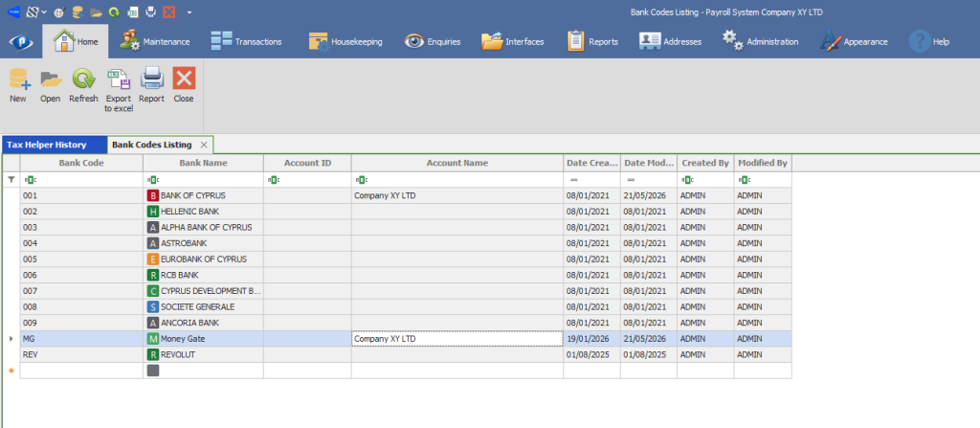
Task: Click the small green refresh icon in title bar
Action: tap(114, 11)
